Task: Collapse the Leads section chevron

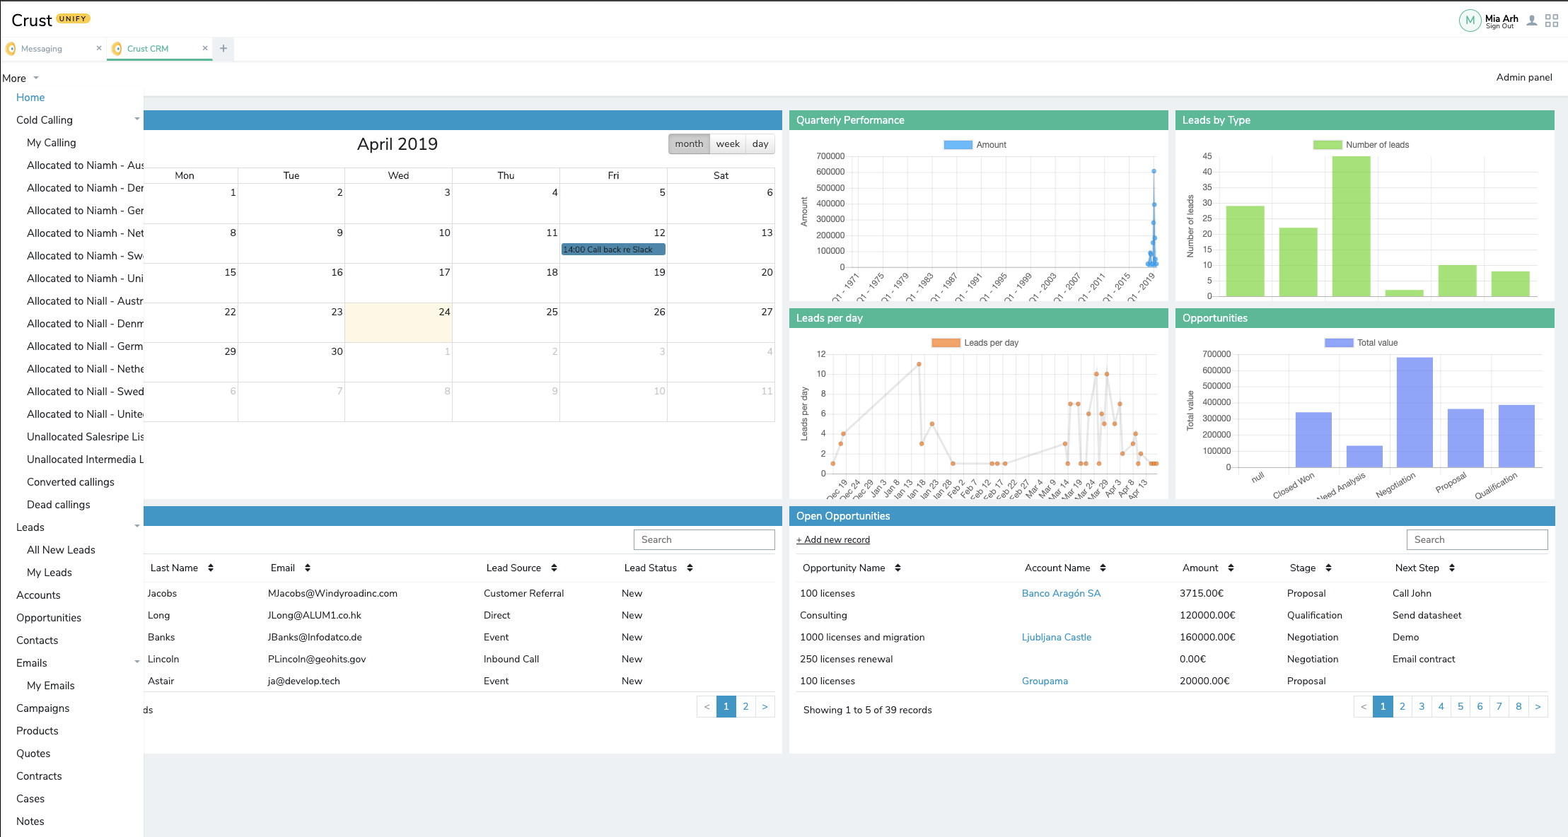Action: pyautogui.click(x=136, y=527)
